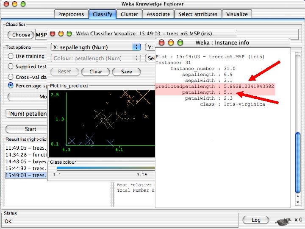Zoom the Instance info window with green button

[x=180, y=42]
